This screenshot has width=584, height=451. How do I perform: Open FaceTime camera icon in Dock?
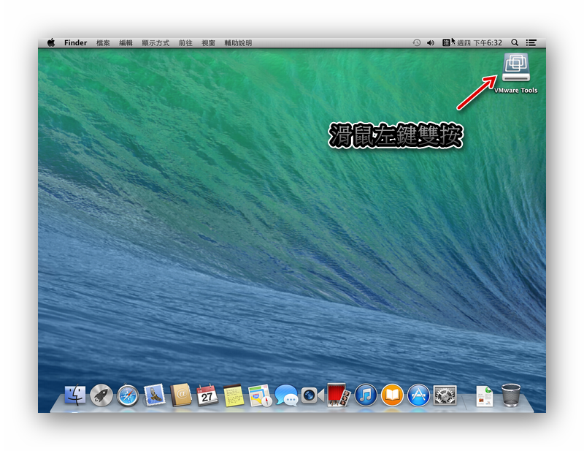(312, 395)
